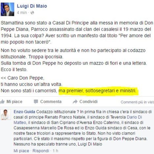Click the Enzo Guida comment body text
This screenshot has width=154, height=154.
(83, 128)
